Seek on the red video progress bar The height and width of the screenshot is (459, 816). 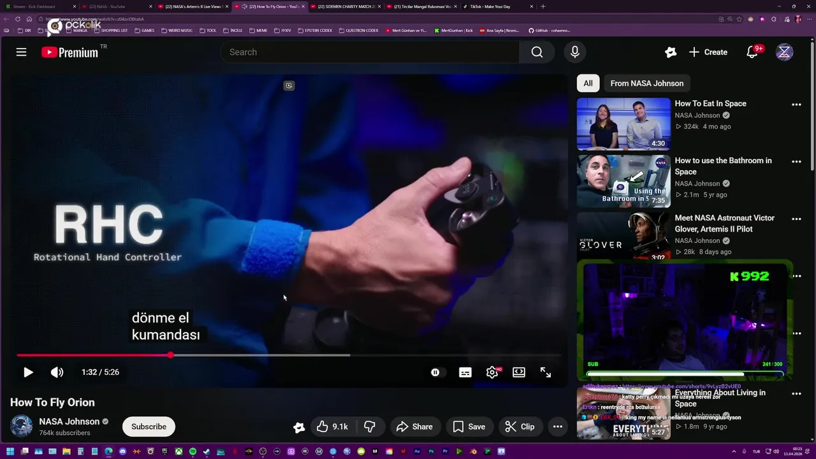click(x=289, y=355)
